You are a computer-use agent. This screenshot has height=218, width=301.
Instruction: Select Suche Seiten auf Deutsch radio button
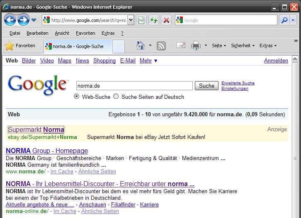[116, 96]
